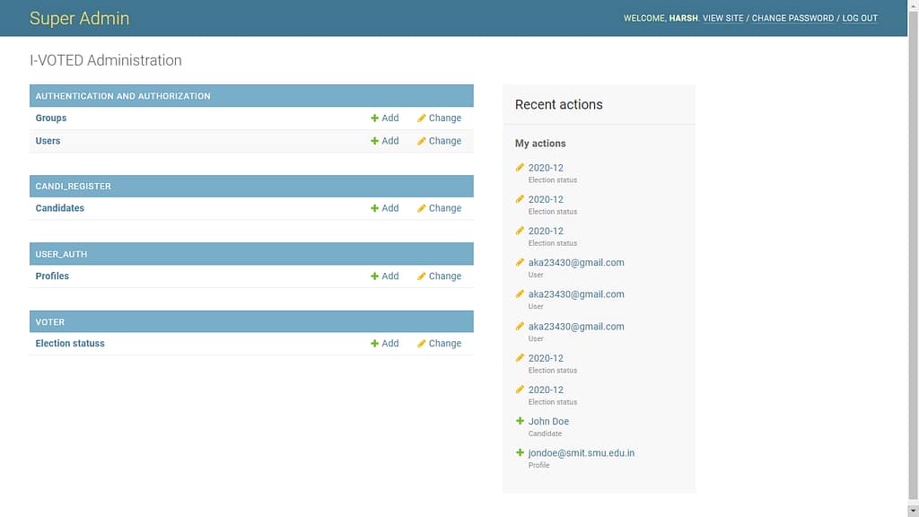Viewport: 919px width, 517px height.
Task: Click the pencil icon beside top 2020-12 action
Action: [x=521, y=167]
